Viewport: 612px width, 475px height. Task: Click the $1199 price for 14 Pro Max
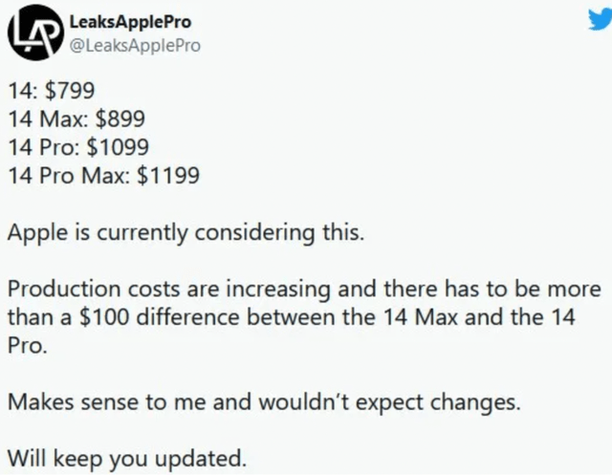[x=168, y=175]
